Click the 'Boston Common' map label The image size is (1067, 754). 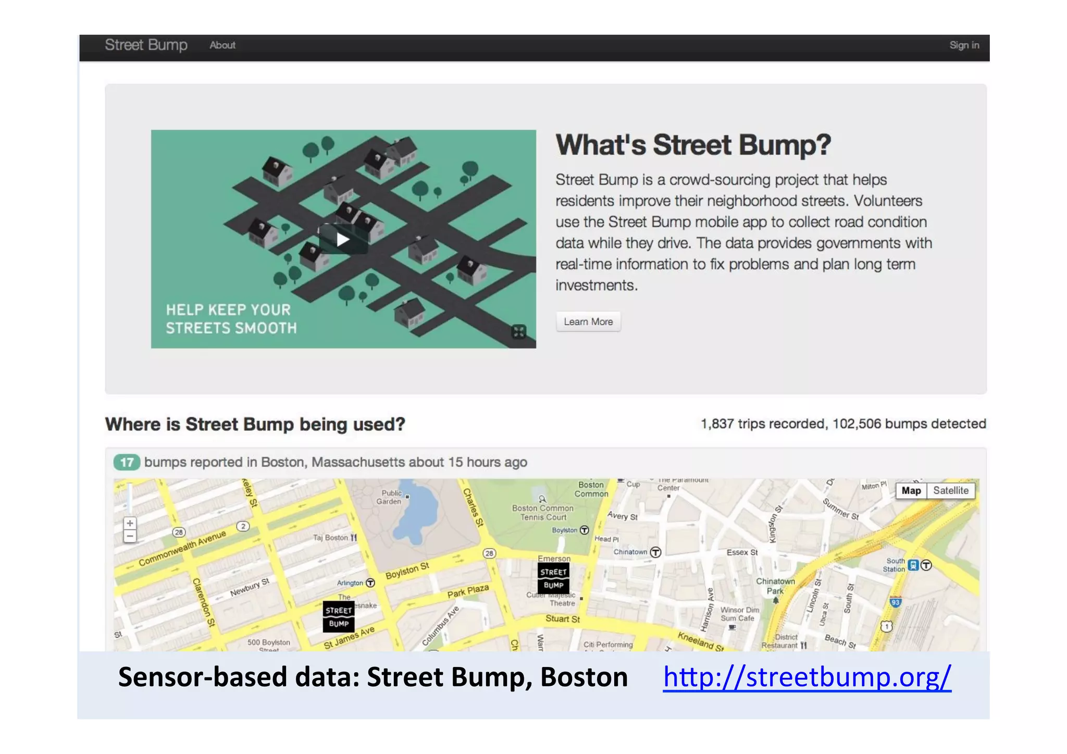pos(591,489)
